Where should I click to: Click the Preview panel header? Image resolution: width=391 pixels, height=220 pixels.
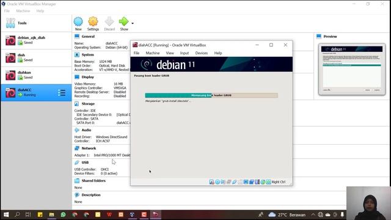[330, 37]
